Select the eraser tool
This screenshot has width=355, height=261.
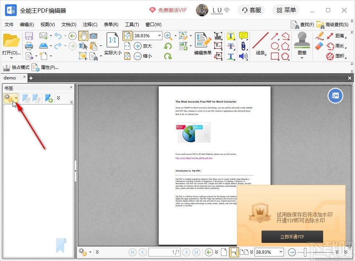coord(319,46)
